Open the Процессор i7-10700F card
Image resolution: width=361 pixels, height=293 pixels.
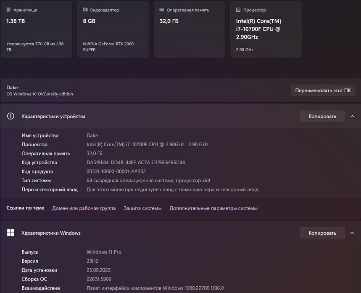266,29
